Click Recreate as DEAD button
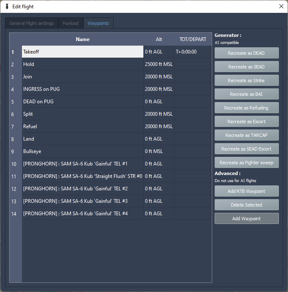 click(247, 53)
